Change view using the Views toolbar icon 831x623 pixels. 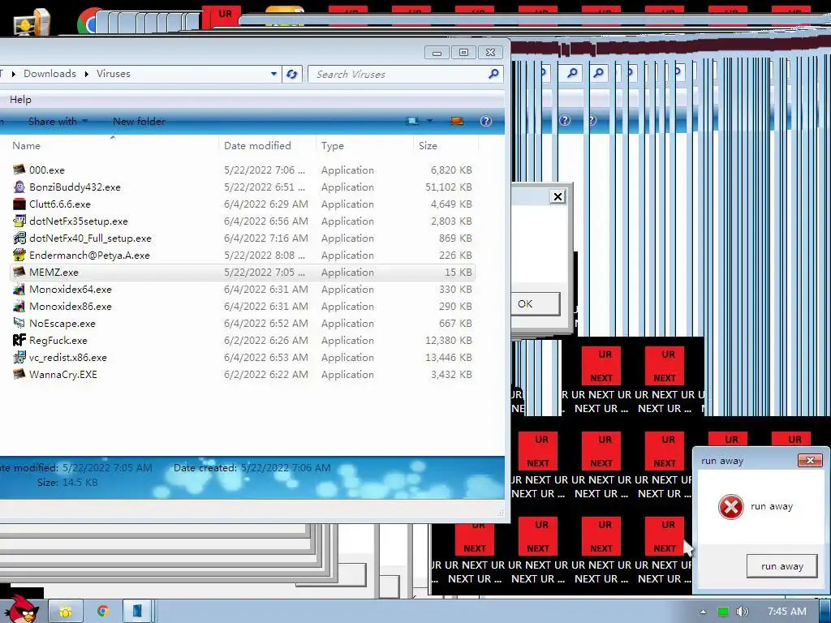(x=412, y=122)
